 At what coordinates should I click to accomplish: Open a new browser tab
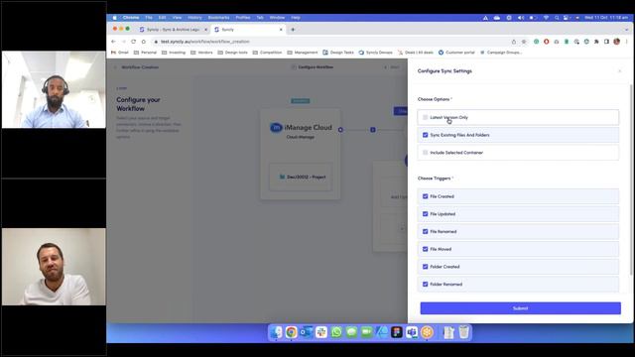coord(293,30)
